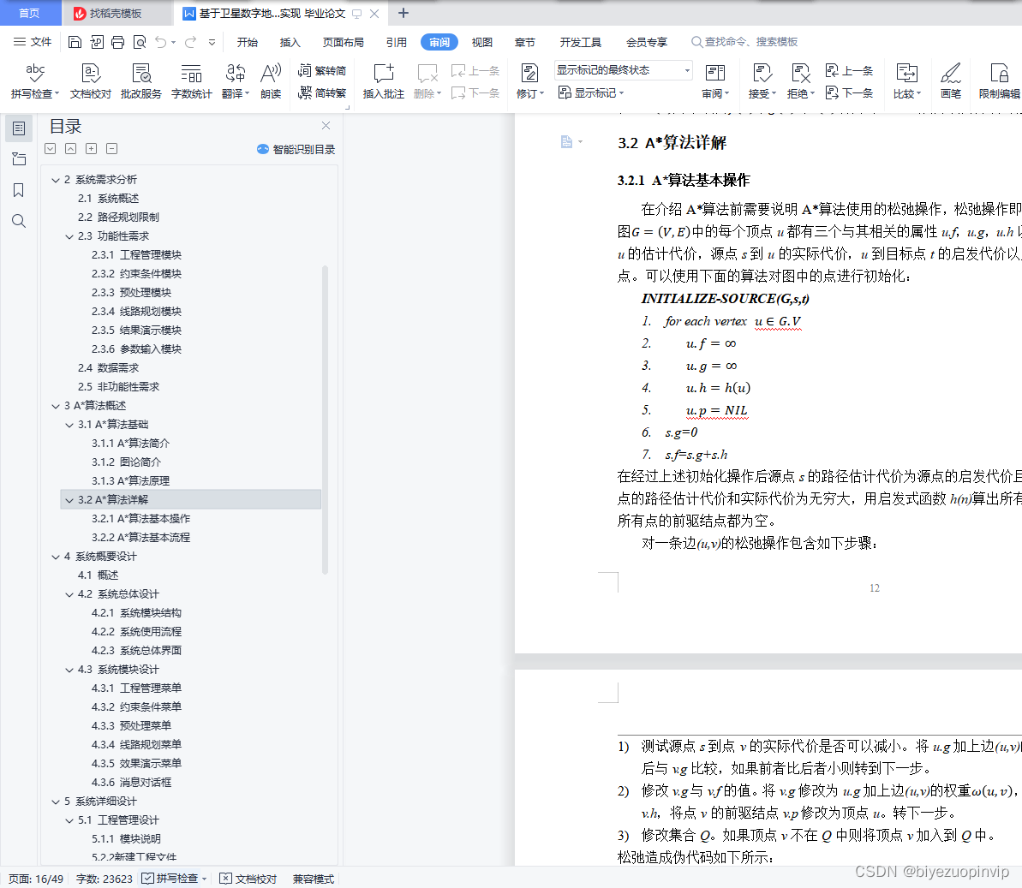The height and width of the screenshot is (888, 1022).
Task: Click collapse-all minus box in 目录 panel
Action: click(112, 148)
